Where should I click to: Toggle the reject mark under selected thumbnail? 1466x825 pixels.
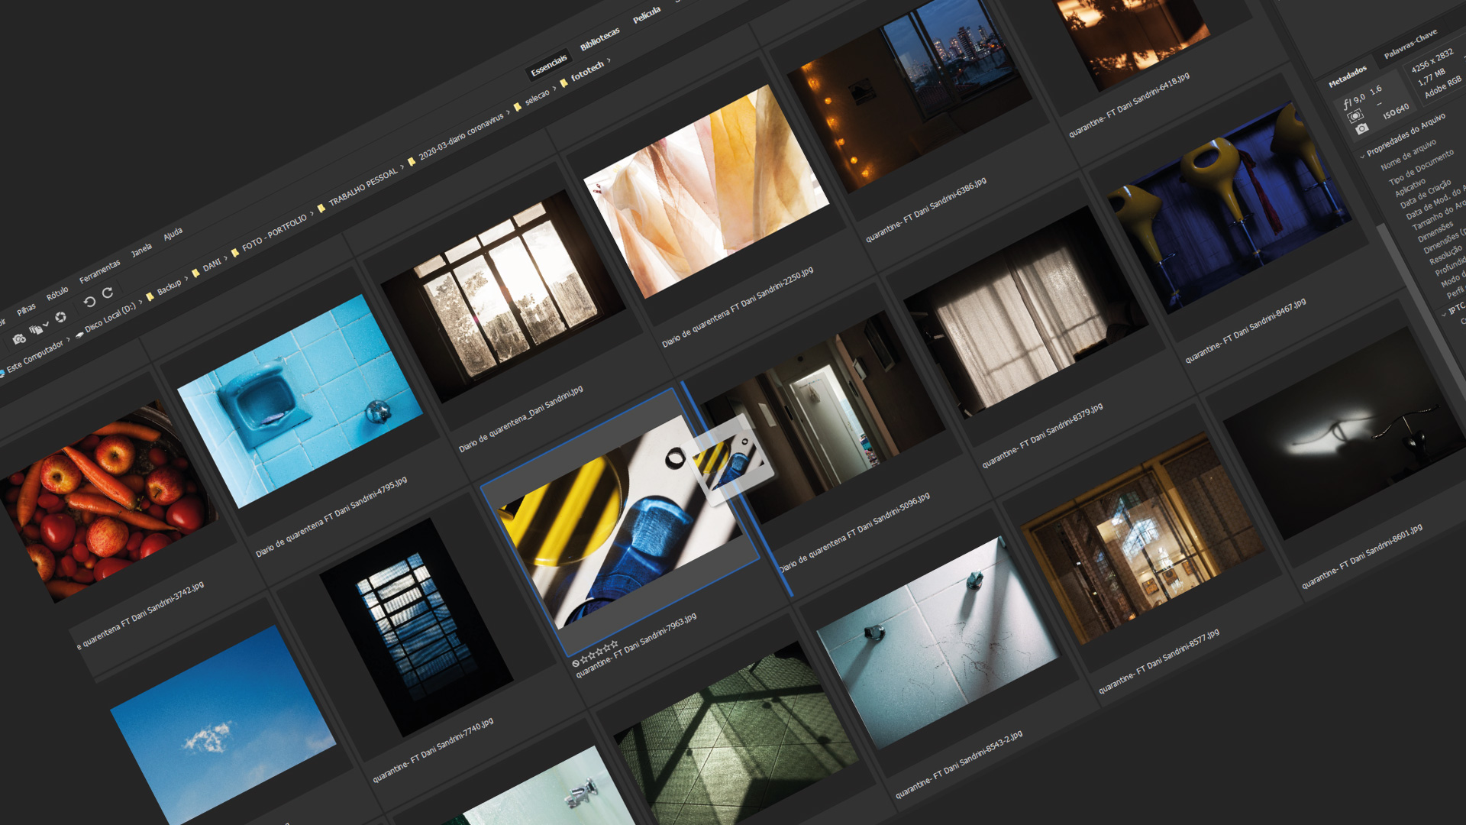tap(576, 664)
